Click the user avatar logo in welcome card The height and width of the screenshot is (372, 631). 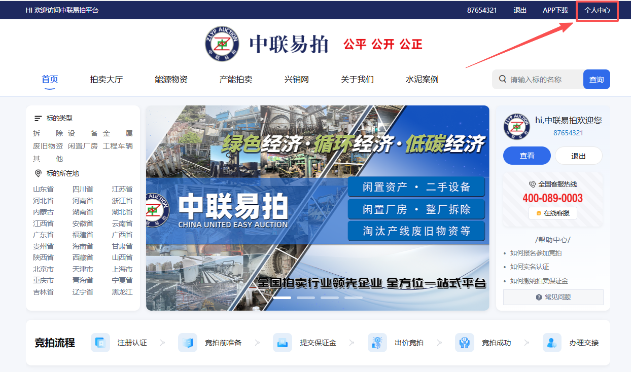[x=516, y=127]
